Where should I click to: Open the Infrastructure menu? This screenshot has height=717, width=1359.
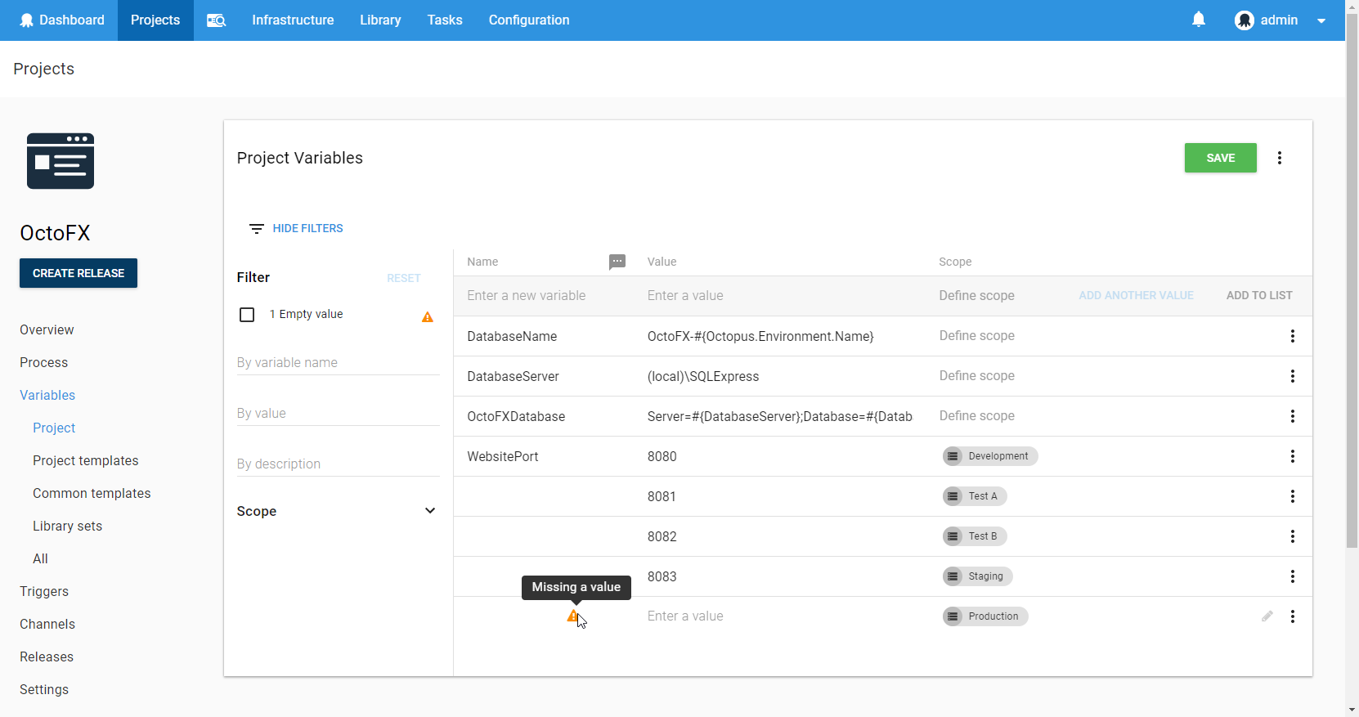tap(293, 20)
